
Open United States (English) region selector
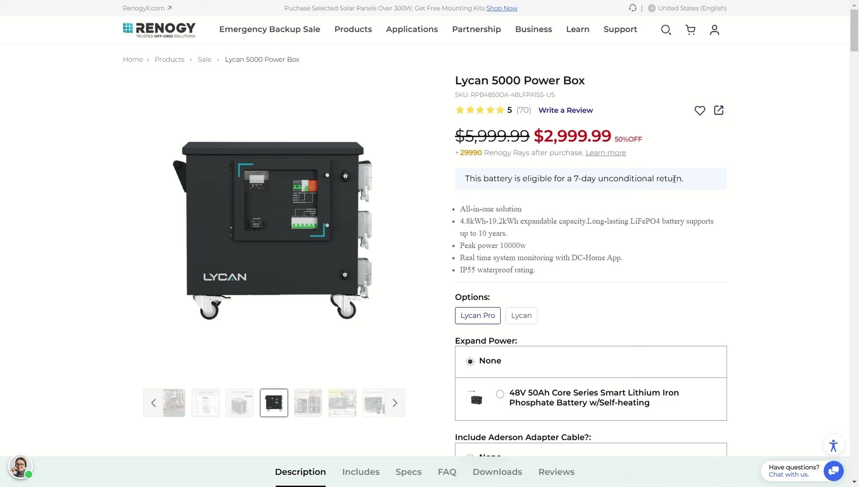coord(687,8)
